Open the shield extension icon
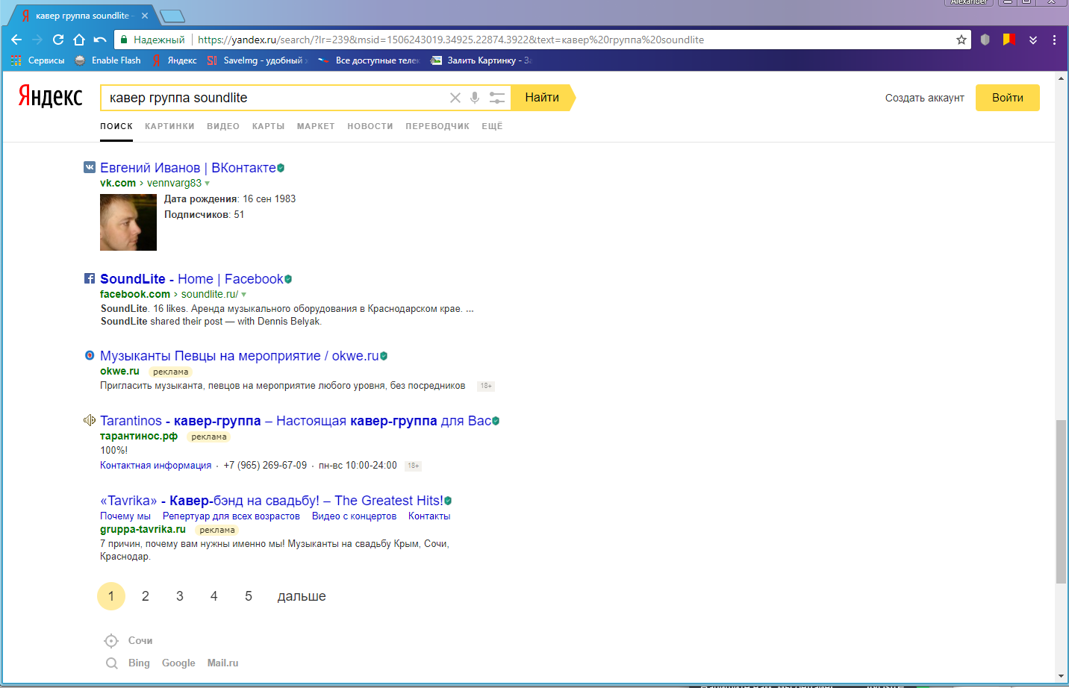This screenshot has width=1069, height=688. click(x=985, y=40)
